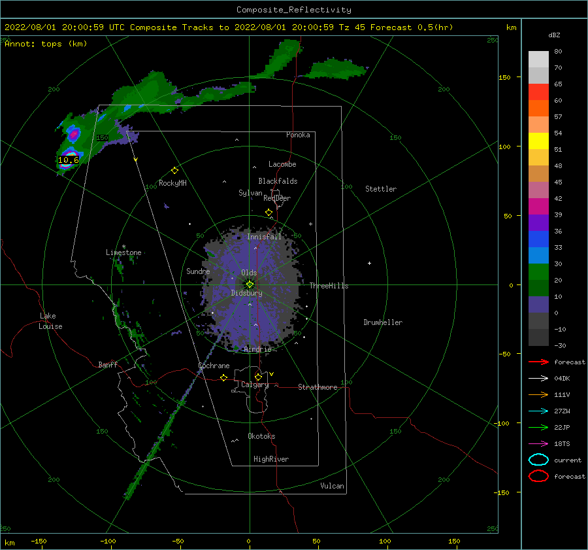Image resolution: width=588 pixels, height=550 pixels.
Task: Click the Sundre label
Action: click(198, 271)
